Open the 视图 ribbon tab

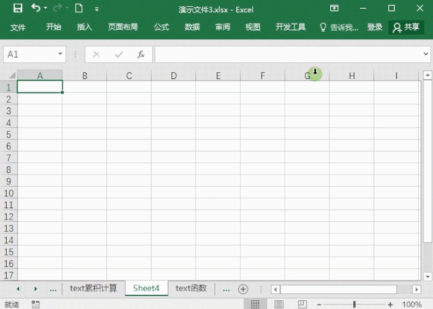(252, 27)
